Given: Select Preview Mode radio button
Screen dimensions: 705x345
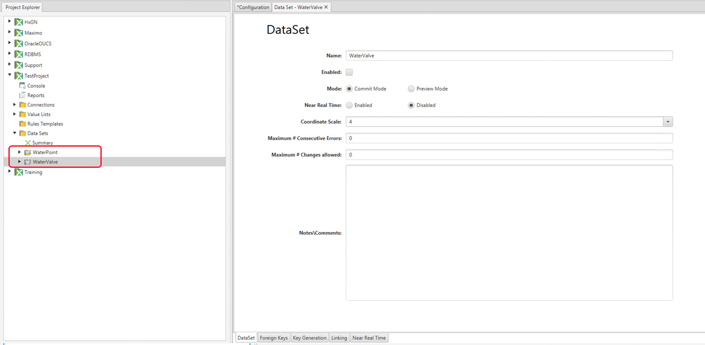Looking at the screenshot, I should [411, 89].
